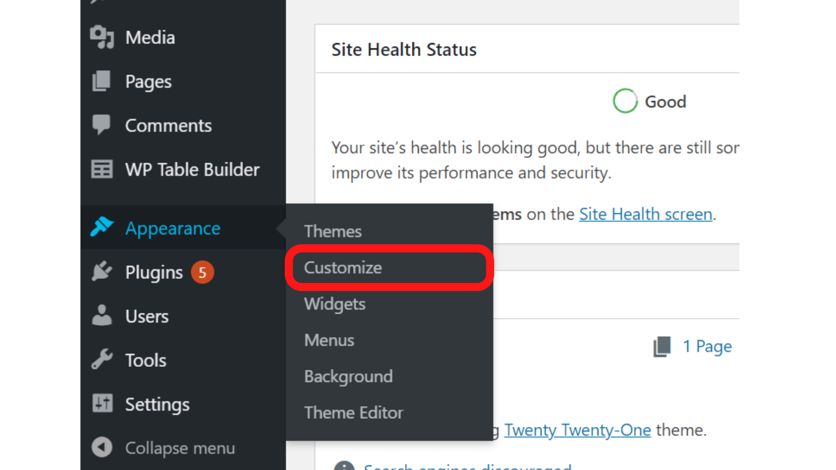Open the Site Health screen link
The height and width of the screenshot is (470, 836).
(646, 214)
